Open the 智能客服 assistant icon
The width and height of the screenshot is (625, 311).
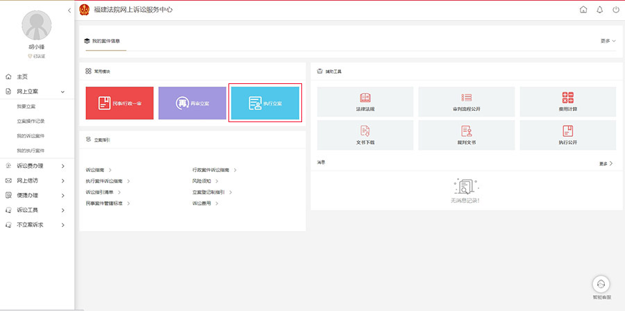point(601,284)
